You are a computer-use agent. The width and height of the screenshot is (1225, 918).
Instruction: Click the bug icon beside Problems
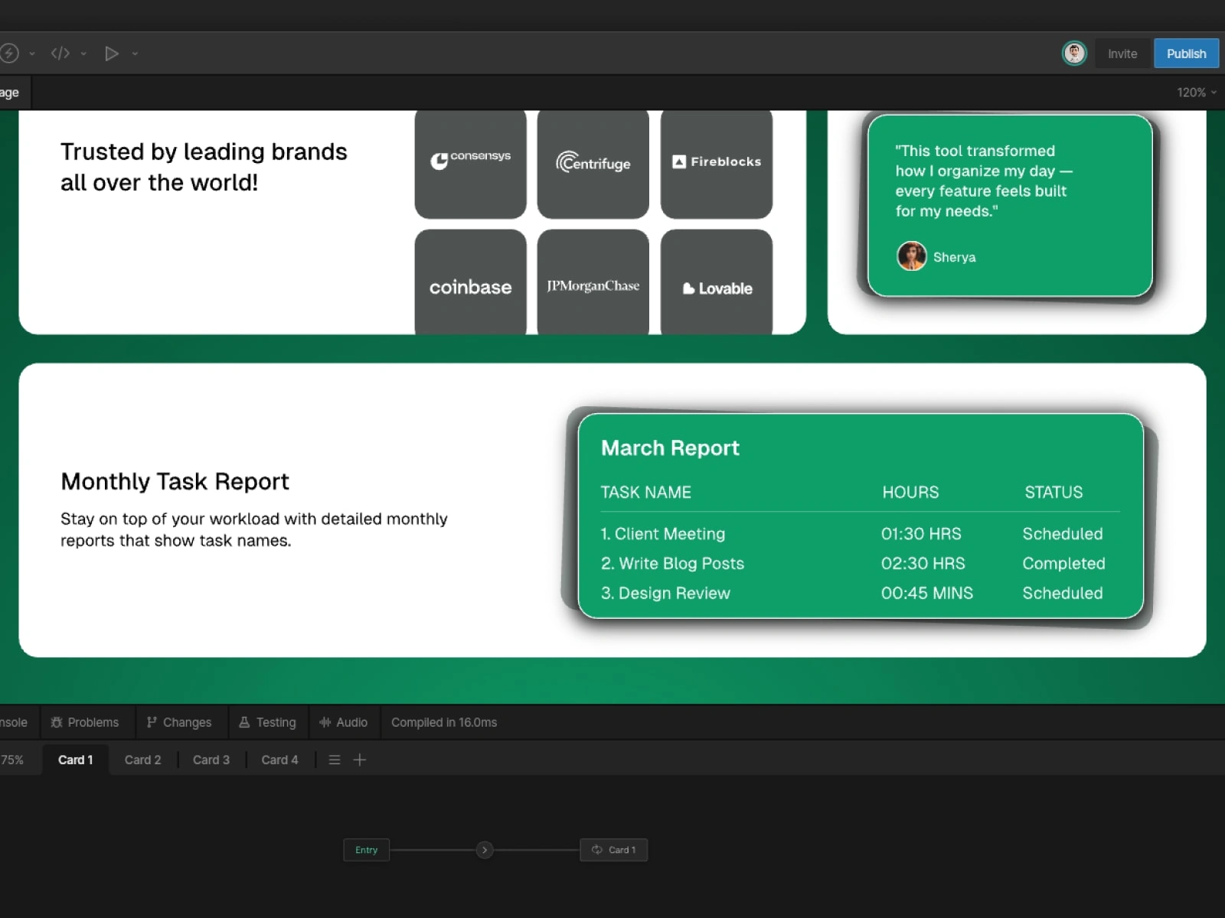(x=57, y=722)
